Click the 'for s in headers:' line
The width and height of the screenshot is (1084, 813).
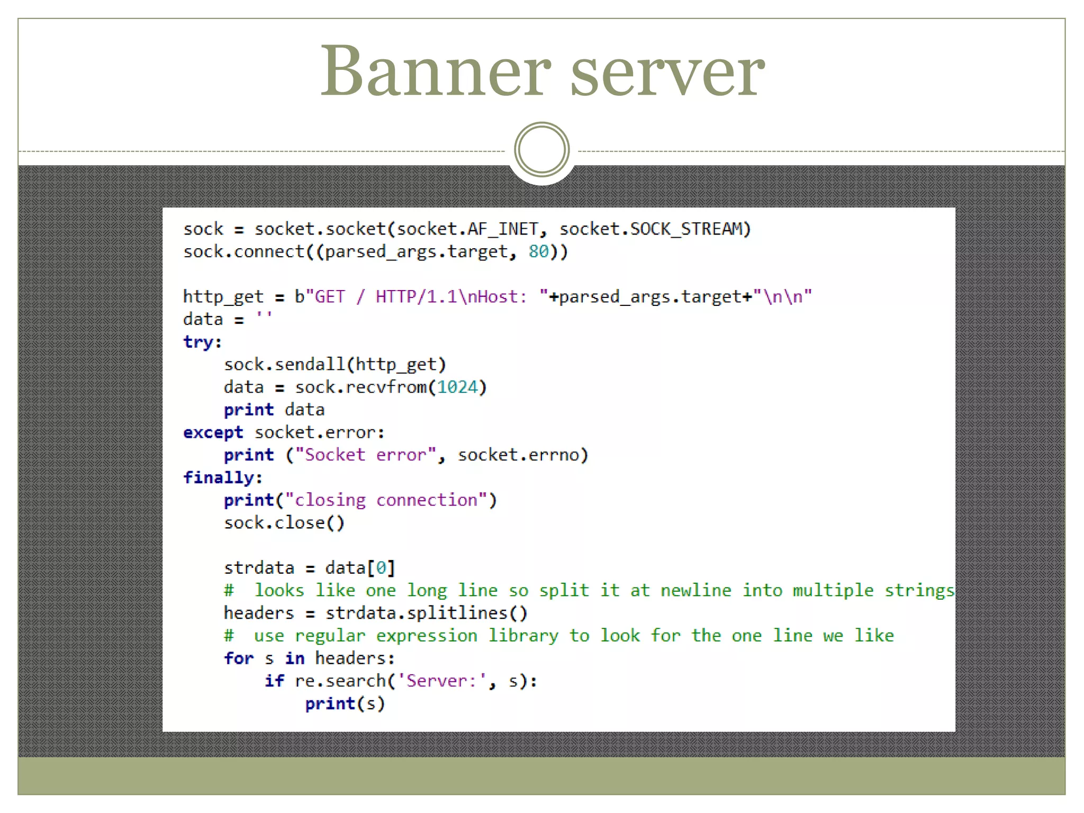[x=309, y=658]
